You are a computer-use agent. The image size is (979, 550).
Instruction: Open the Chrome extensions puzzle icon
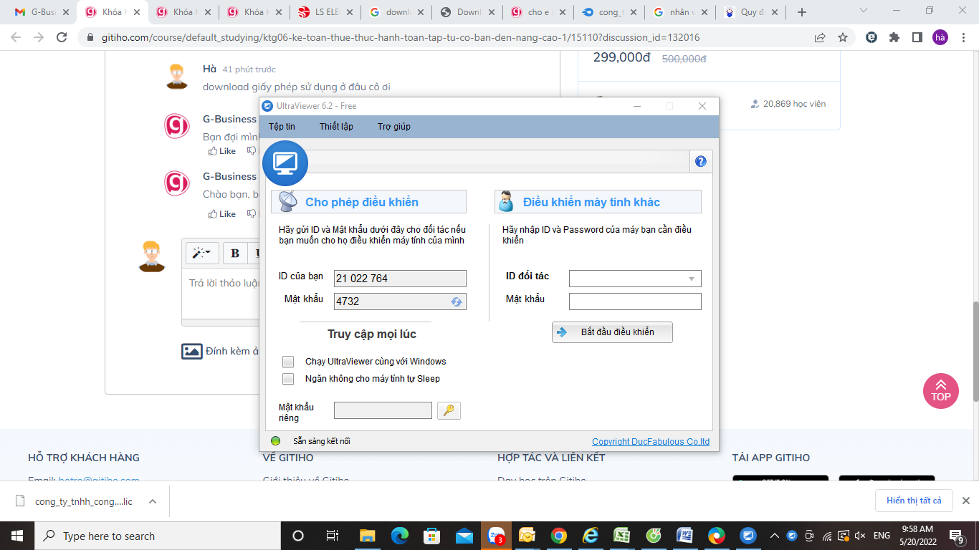[894, 37]
